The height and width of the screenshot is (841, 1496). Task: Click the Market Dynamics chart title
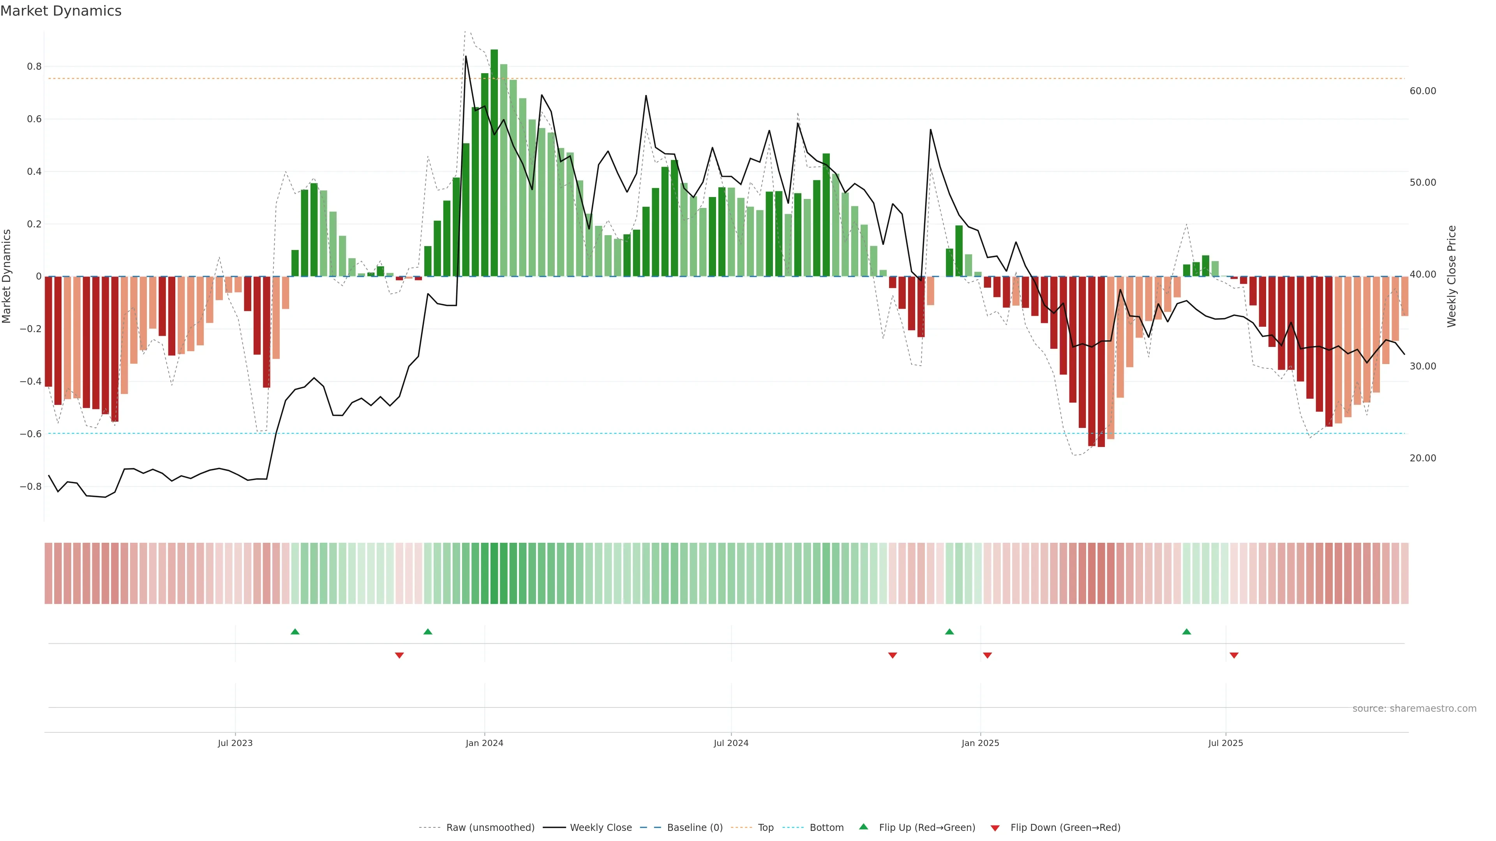click(61, 11)
